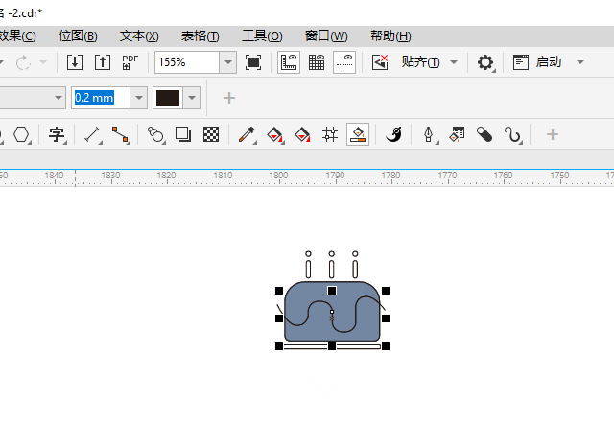The width and height of the screenshot is (614, 448).
Task: Click the Publish to PDF icon
Action: [x=130, y=62]
